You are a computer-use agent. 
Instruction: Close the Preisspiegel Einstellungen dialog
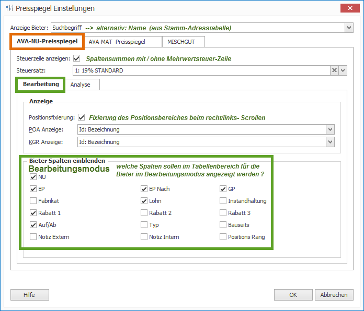(349, 8)
